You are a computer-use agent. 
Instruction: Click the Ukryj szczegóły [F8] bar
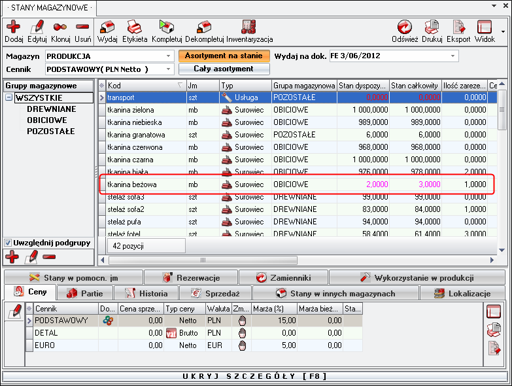click(256, 377)
